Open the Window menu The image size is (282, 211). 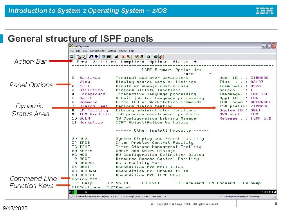(123, 51)
